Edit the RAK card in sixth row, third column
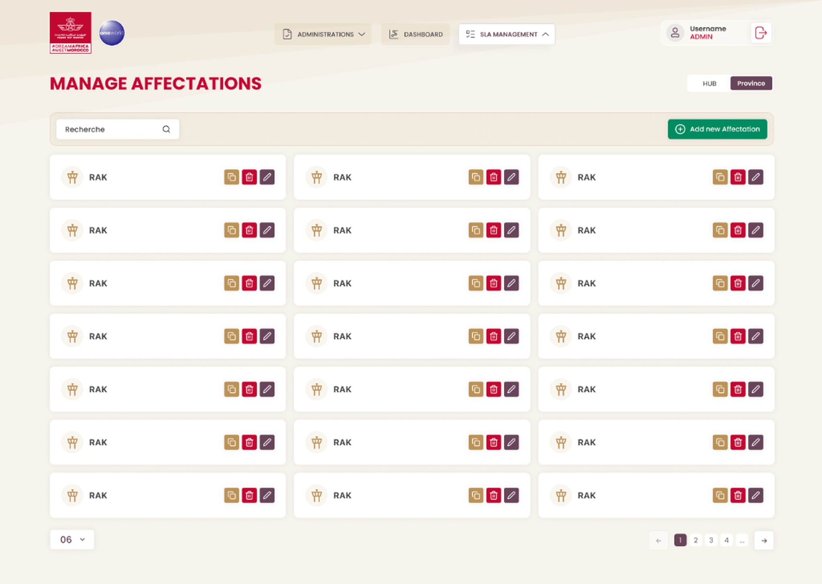 coord(755,442)
